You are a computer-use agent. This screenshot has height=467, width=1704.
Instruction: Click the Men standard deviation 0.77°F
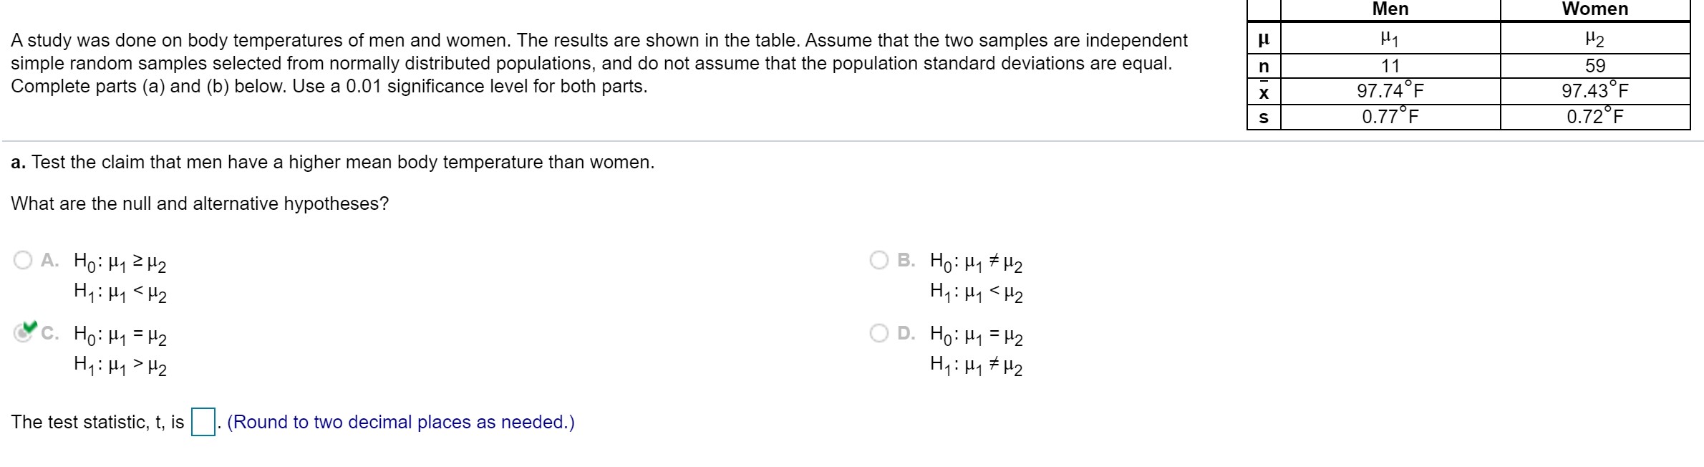click(x=1390, y=117)
